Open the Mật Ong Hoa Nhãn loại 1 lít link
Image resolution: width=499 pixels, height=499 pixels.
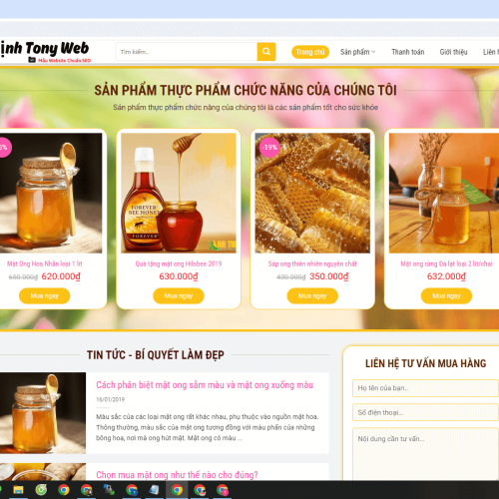45,263
